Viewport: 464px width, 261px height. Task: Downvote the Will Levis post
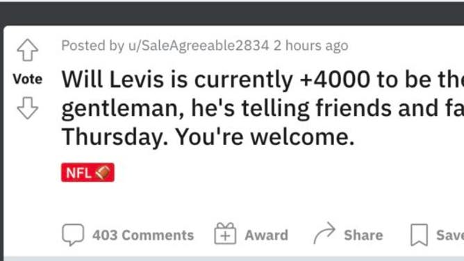click(x=28, y=108)
